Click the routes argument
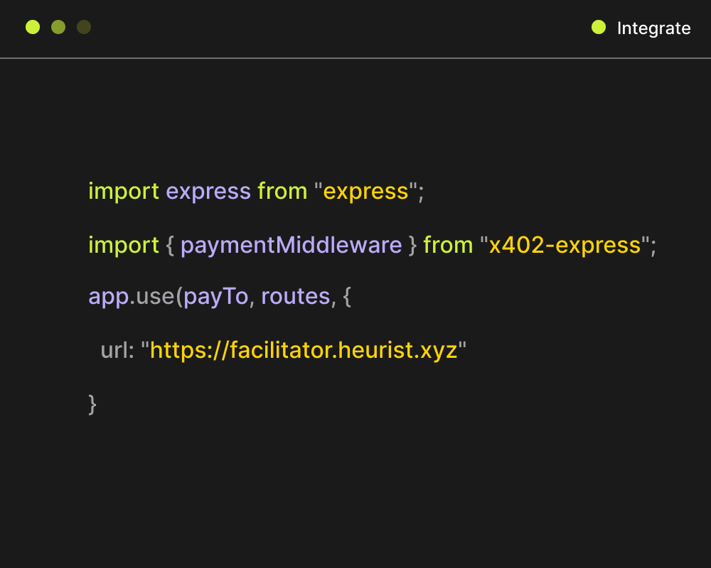This screenshot has width=711, height=568. point(295,297)
